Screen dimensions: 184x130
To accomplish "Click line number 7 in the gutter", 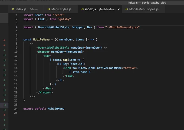I will pos(17,40).
